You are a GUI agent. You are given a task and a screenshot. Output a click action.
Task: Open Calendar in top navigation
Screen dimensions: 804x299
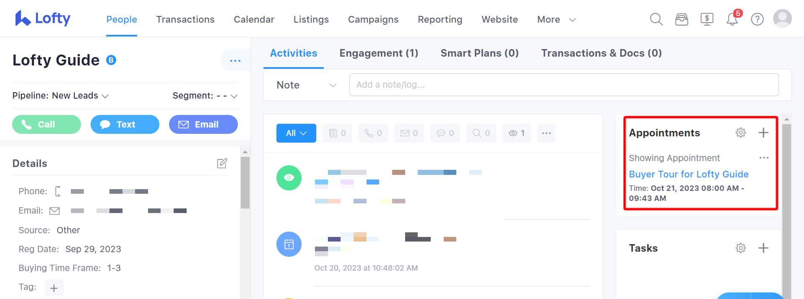pos(254,19)
